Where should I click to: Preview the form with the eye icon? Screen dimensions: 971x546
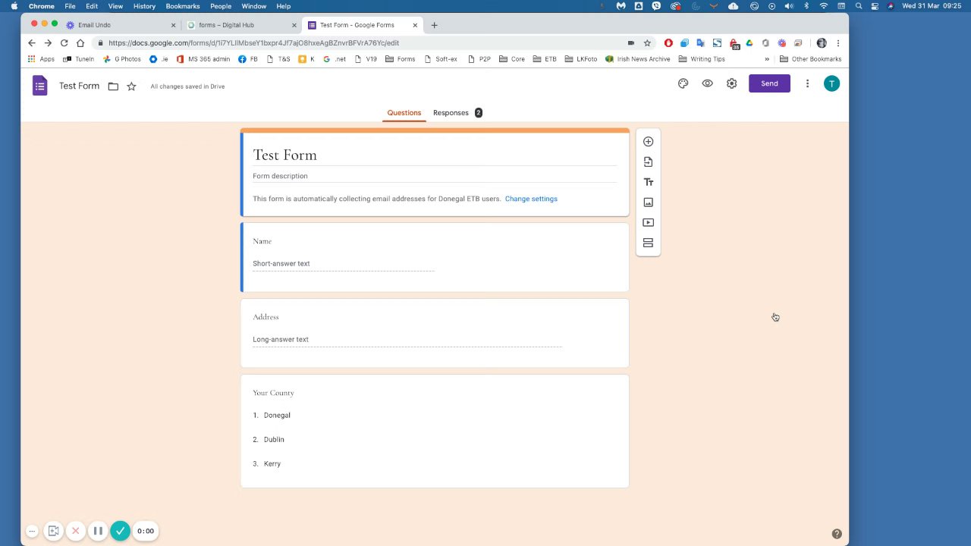pos(707,83)
